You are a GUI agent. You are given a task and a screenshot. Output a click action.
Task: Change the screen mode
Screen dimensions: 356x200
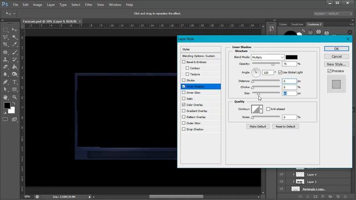(14, 119)
